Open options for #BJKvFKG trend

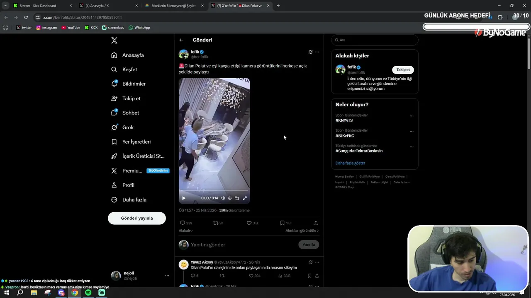point(412,131)
